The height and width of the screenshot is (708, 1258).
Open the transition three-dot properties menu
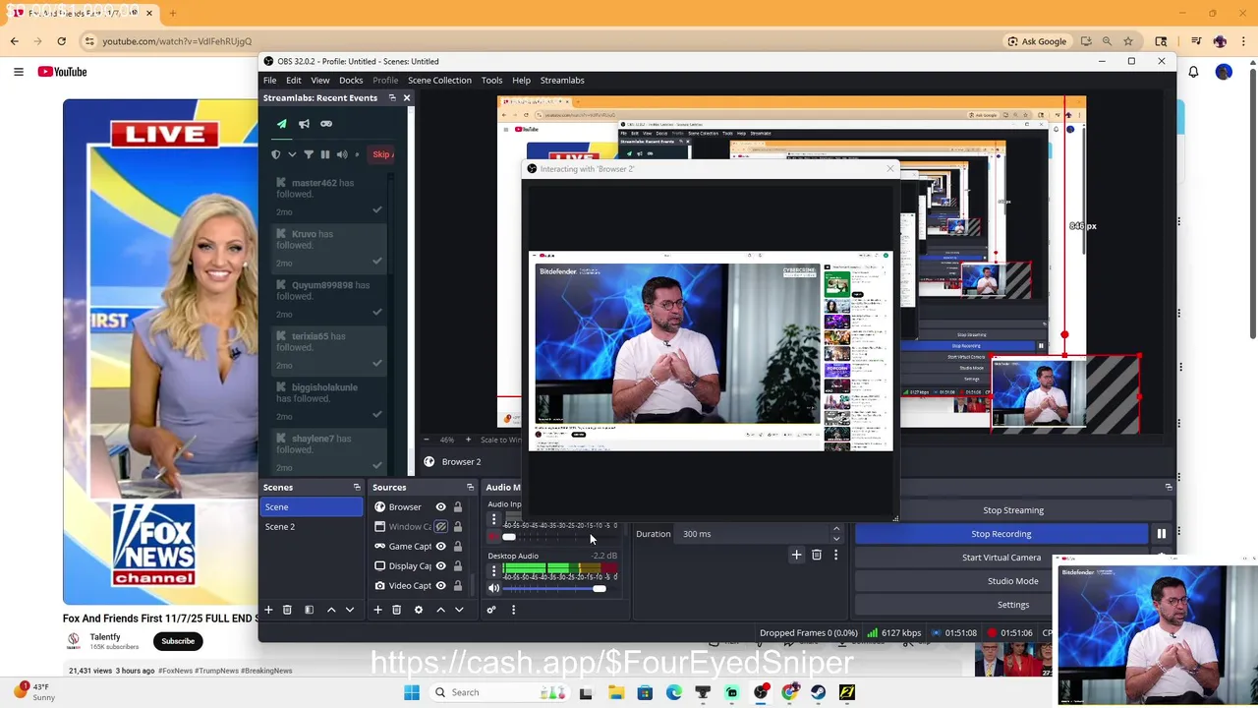835,556
